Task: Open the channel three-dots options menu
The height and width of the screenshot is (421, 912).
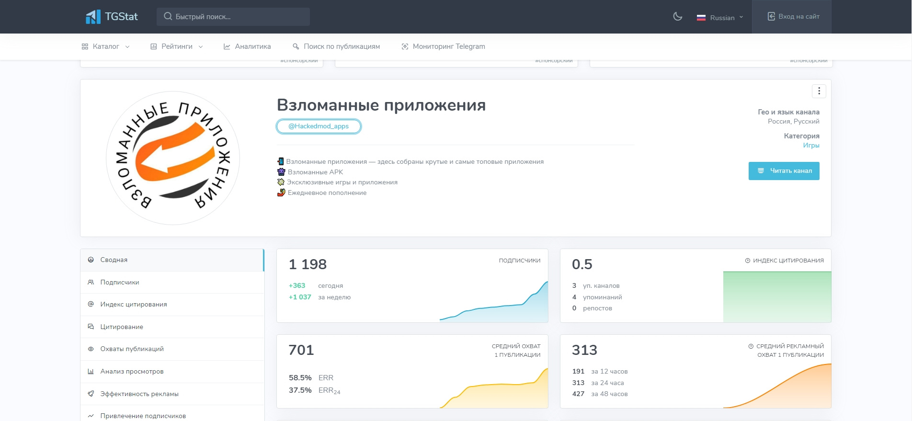Action: [x=819, y=91]
